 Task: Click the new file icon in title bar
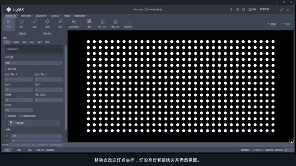point(231,9)
